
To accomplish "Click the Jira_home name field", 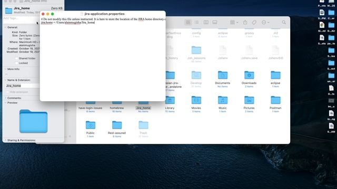I will pyautogui.click(x=22, y=86).
